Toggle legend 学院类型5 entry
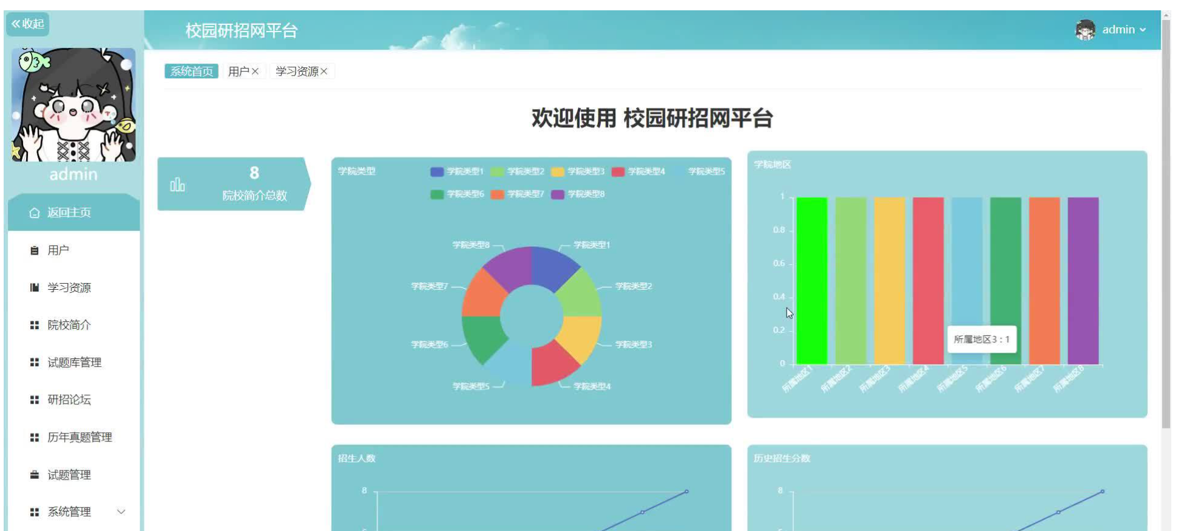The height and width of the screenshot is (531, 1181). 699,172
